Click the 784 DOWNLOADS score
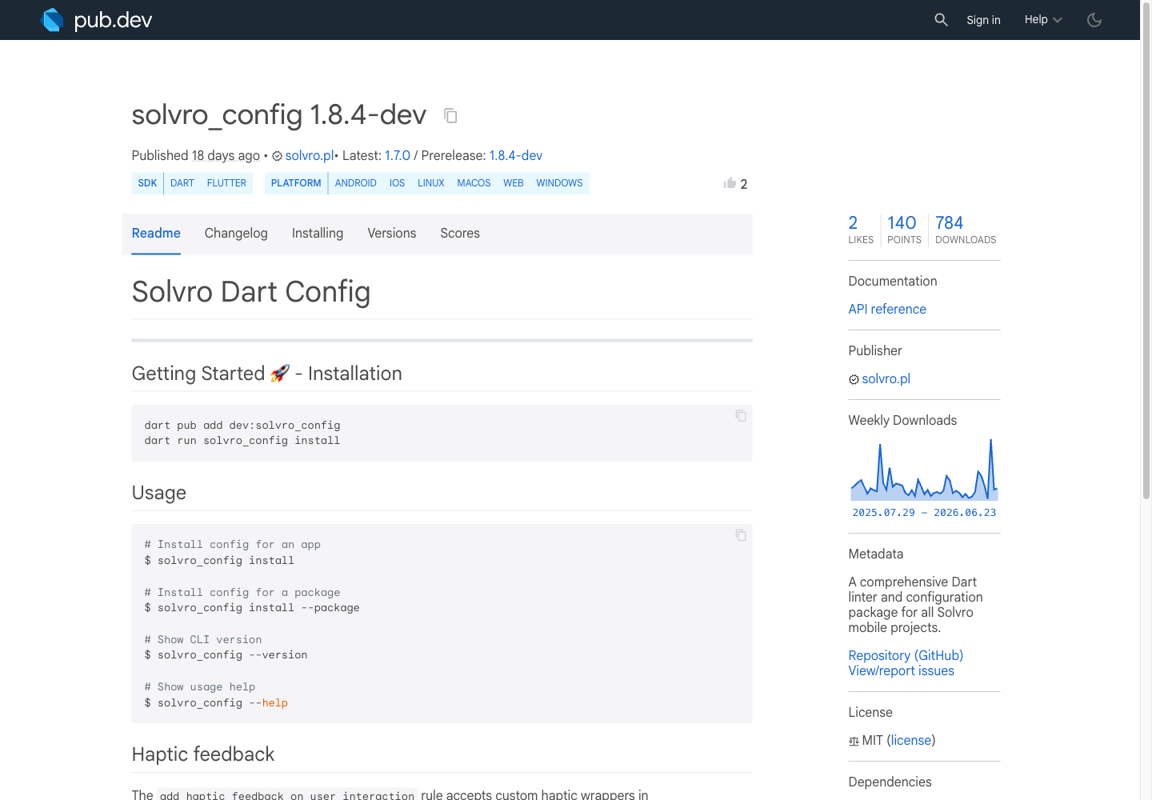This screenshot has height=800, width=1152. coord(966,230)
